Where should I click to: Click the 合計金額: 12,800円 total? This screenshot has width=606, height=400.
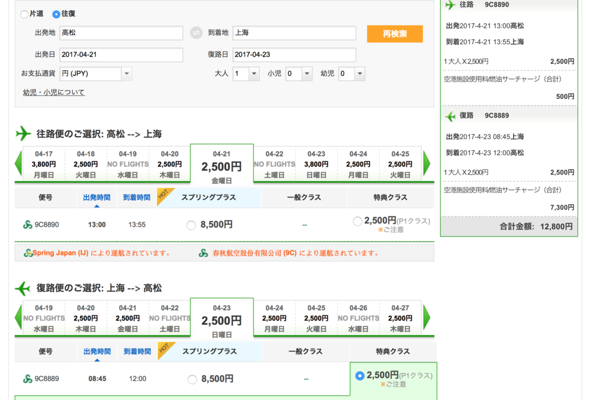coord(536,227)
